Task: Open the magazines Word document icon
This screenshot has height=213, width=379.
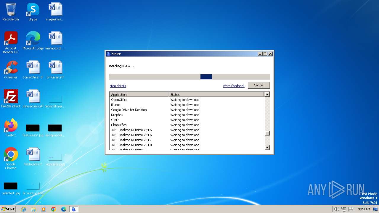Action: [55, 12]
